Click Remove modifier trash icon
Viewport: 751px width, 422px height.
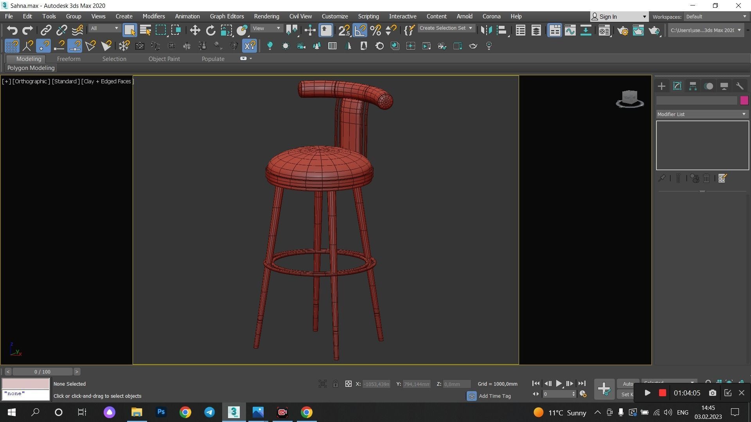(x=706, y=179)
